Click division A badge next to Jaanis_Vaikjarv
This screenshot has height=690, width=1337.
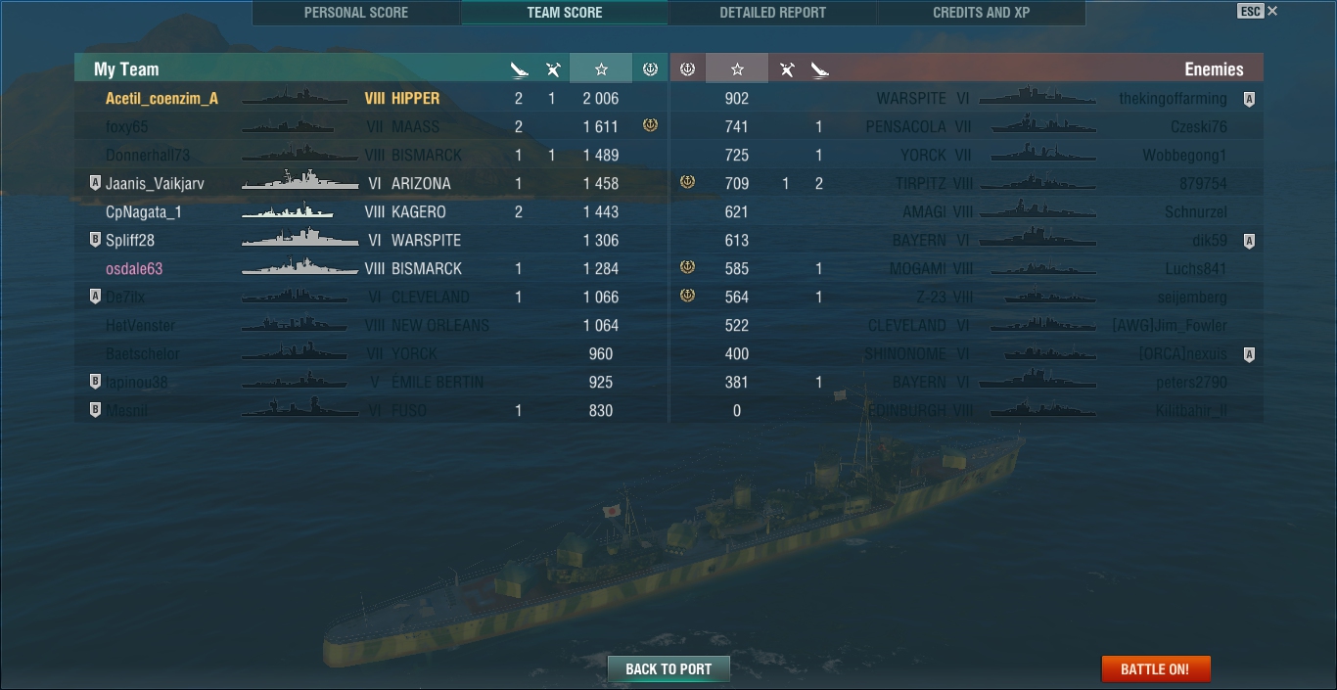point(95,183)
